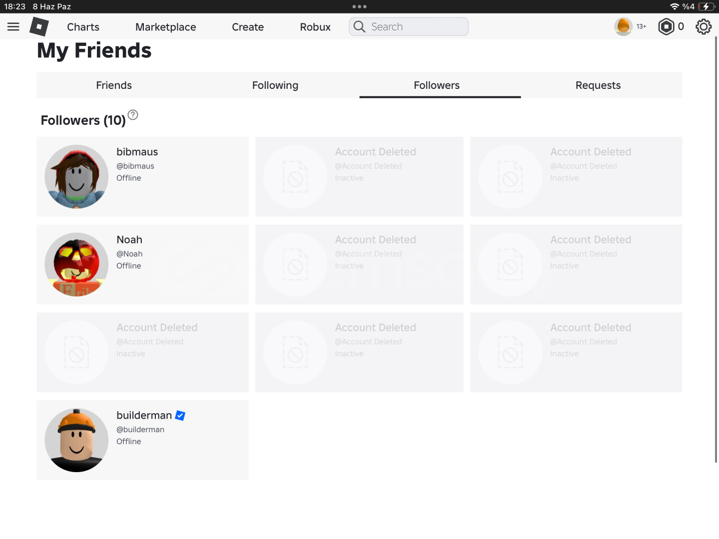
Task: Click the Followers help question-mark icon
Action: (133, 115)
